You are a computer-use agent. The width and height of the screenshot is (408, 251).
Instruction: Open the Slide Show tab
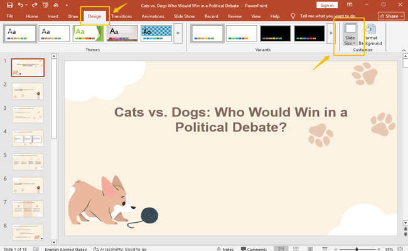[x=184, y=16]
